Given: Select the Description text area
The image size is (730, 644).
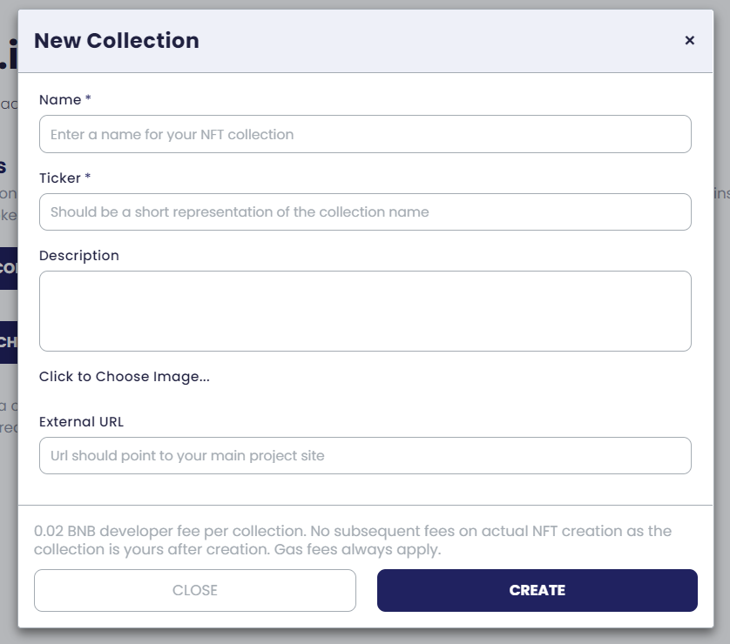Looking at the screenshot, I should pos(365,311).
